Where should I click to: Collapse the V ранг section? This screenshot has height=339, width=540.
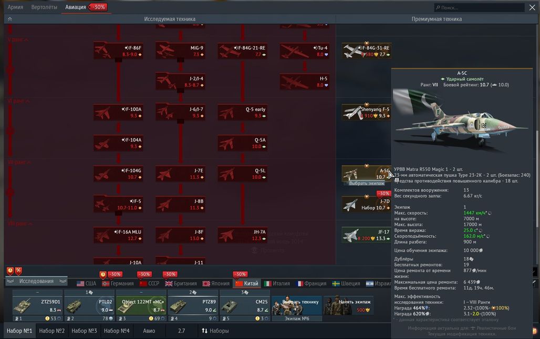pyautogui.click(x=18, y=39)
